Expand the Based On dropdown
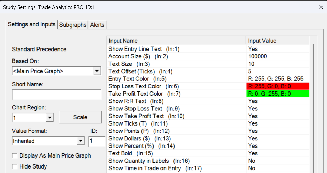The height and width of the screenshot is (173, 327). point(97,71)
